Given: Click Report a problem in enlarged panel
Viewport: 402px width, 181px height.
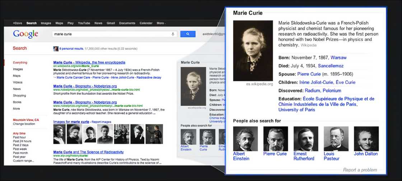Looking at the screenshot, I should [x=360, y=170].
